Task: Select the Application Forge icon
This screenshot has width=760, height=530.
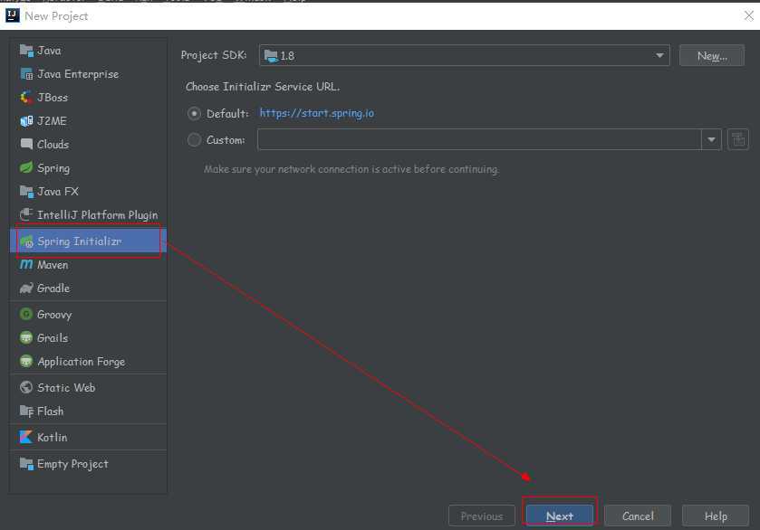Action: pos(26,361)
